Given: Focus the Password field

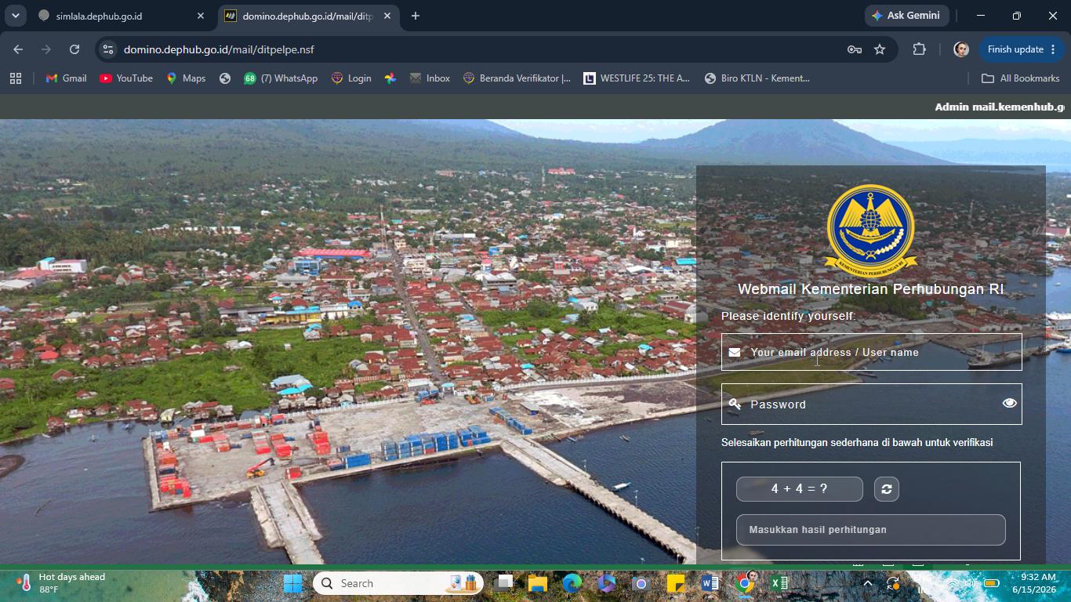Looking at the screenshot, I should pyautogui.click(x=872, y=404).
